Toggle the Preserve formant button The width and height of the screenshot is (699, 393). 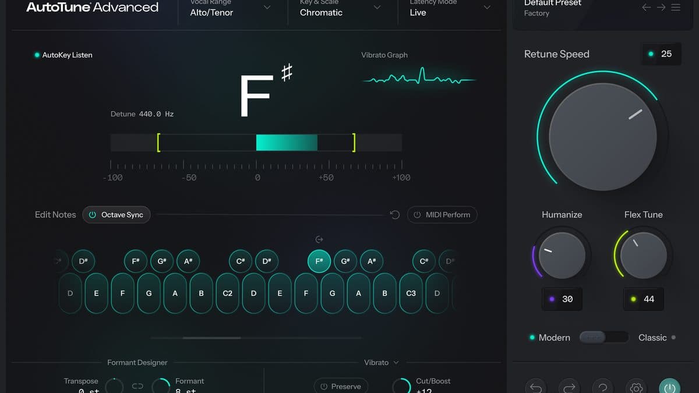(x=341, y=386)
